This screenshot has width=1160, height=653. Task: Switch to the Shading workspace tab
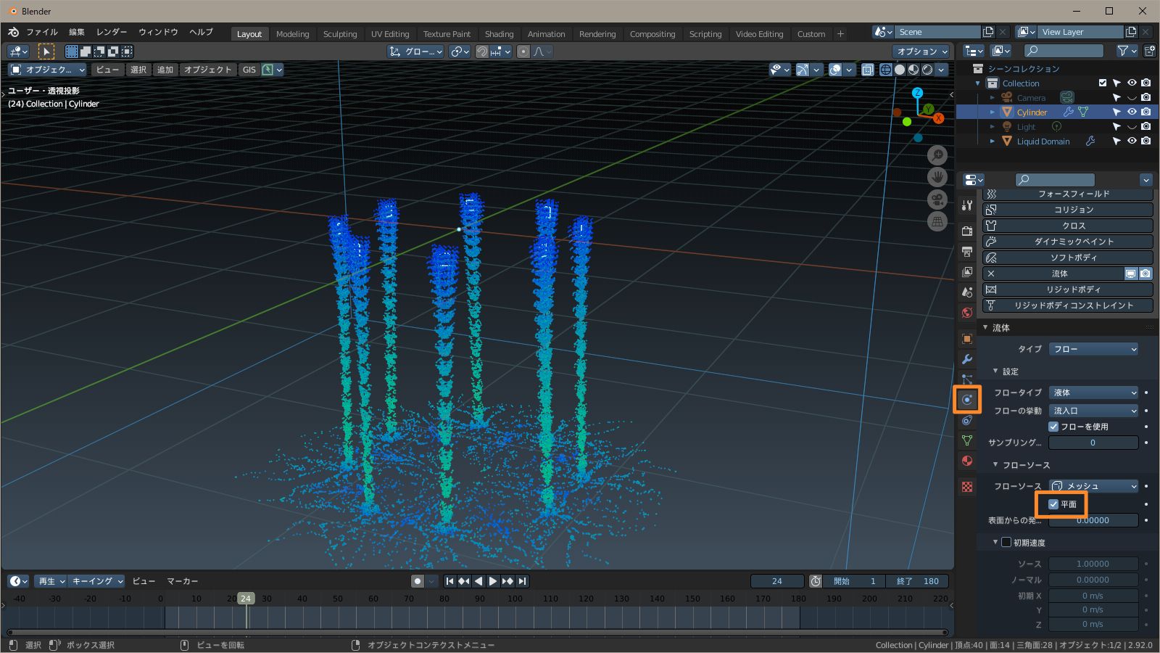click(x=500, y=34)
